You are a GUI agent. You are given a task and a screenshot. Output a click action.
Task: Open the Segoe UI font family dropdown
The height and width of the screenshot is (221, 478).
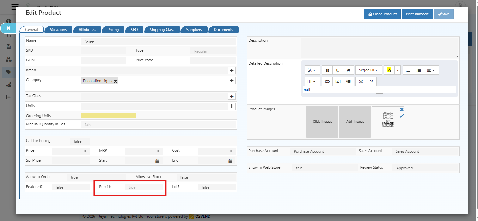click(368, 70)
